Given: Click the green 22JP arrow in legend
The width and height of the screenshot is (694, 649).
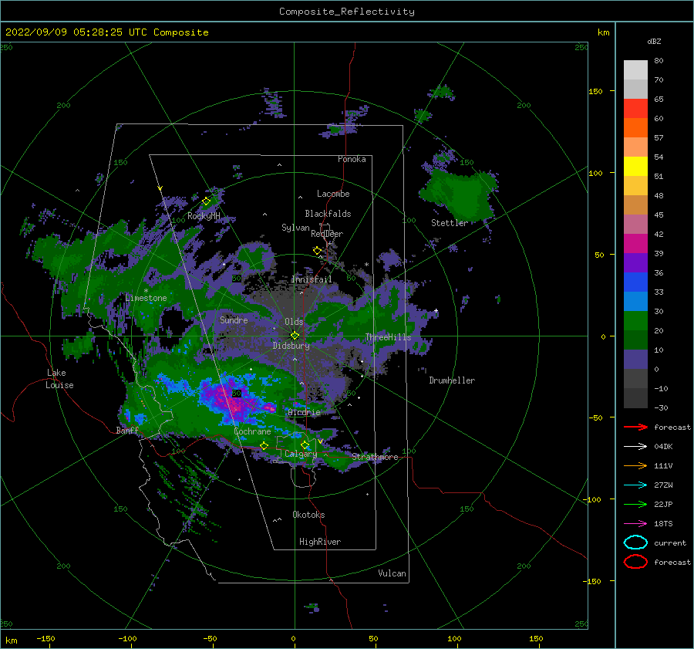Looking at the screenshot, I should pyautogui.click(x=635, y=504).
